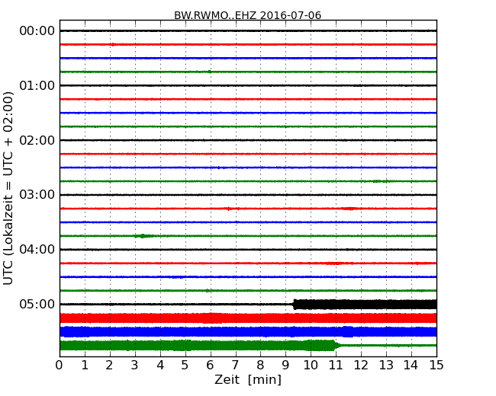This screenshot has height=396, width=496.
Task: Select x-axis tick label 0
Action: click(x=60, y=366)
